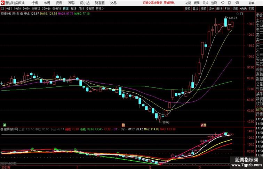Expand main chart indicator settings dropdown next to 罗博特科(日线)
The image size is (263, 169).
tap(22, 14)
